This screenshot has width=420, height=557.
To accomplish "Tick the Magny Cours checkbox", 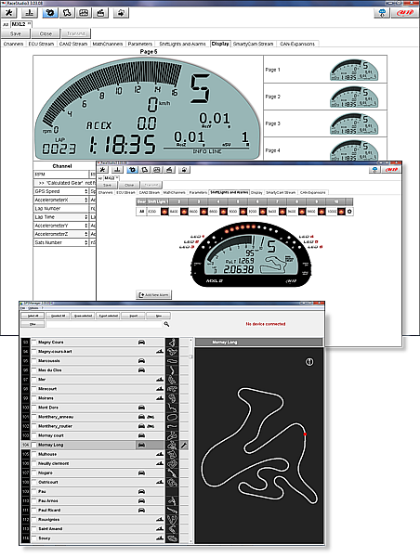I will click(x=34, y=342).
